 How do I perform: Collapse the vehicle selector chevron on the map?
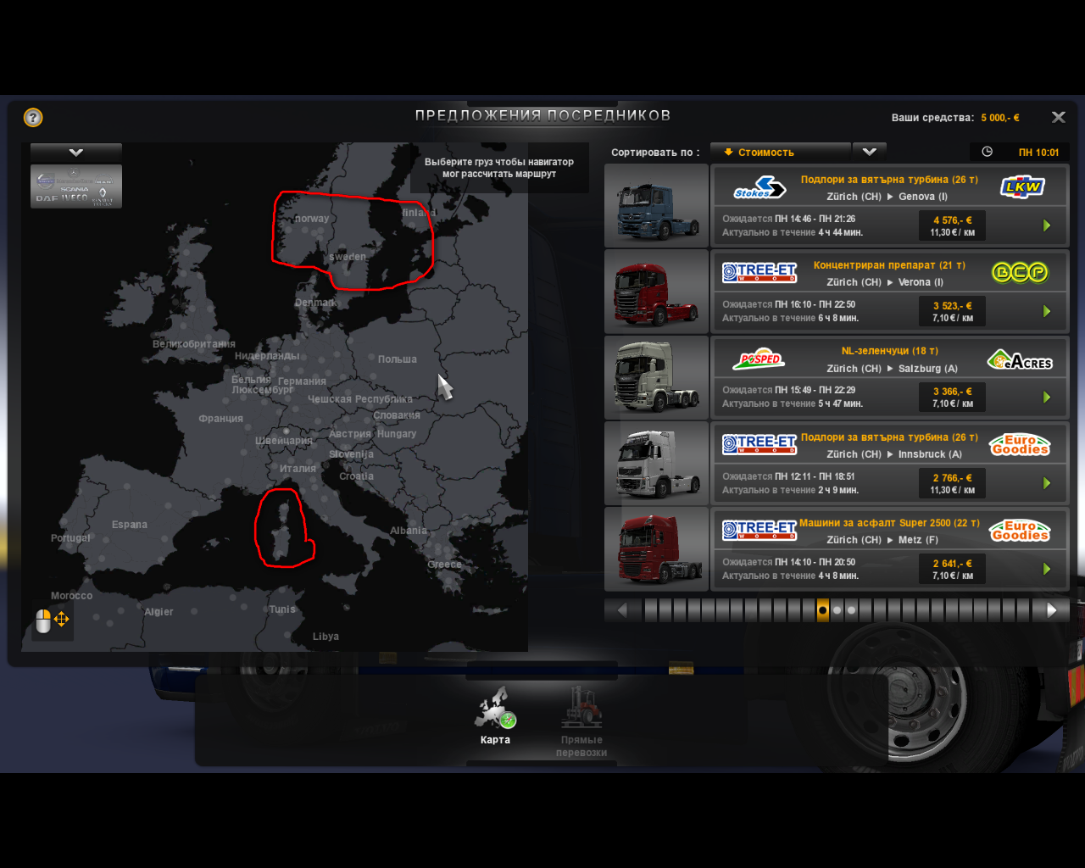coord(75,152)
